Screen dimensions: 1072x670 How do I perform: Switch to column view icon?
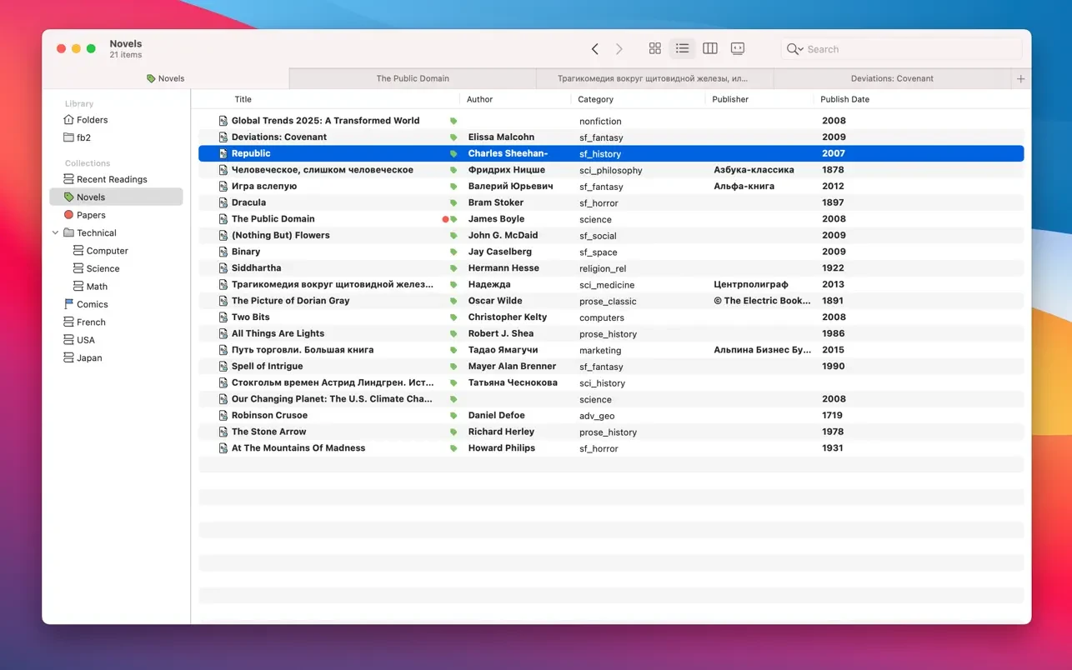pyautogui.click(x=709, y=49)
